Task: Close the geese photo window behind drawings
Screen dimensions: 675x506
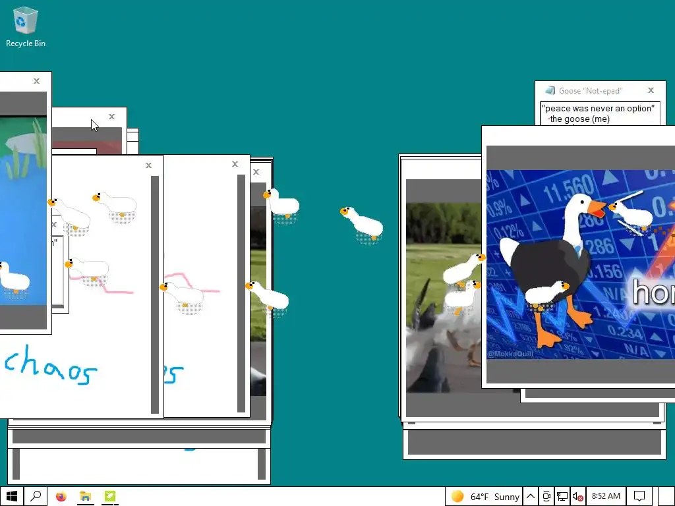Action: [256, 172]
